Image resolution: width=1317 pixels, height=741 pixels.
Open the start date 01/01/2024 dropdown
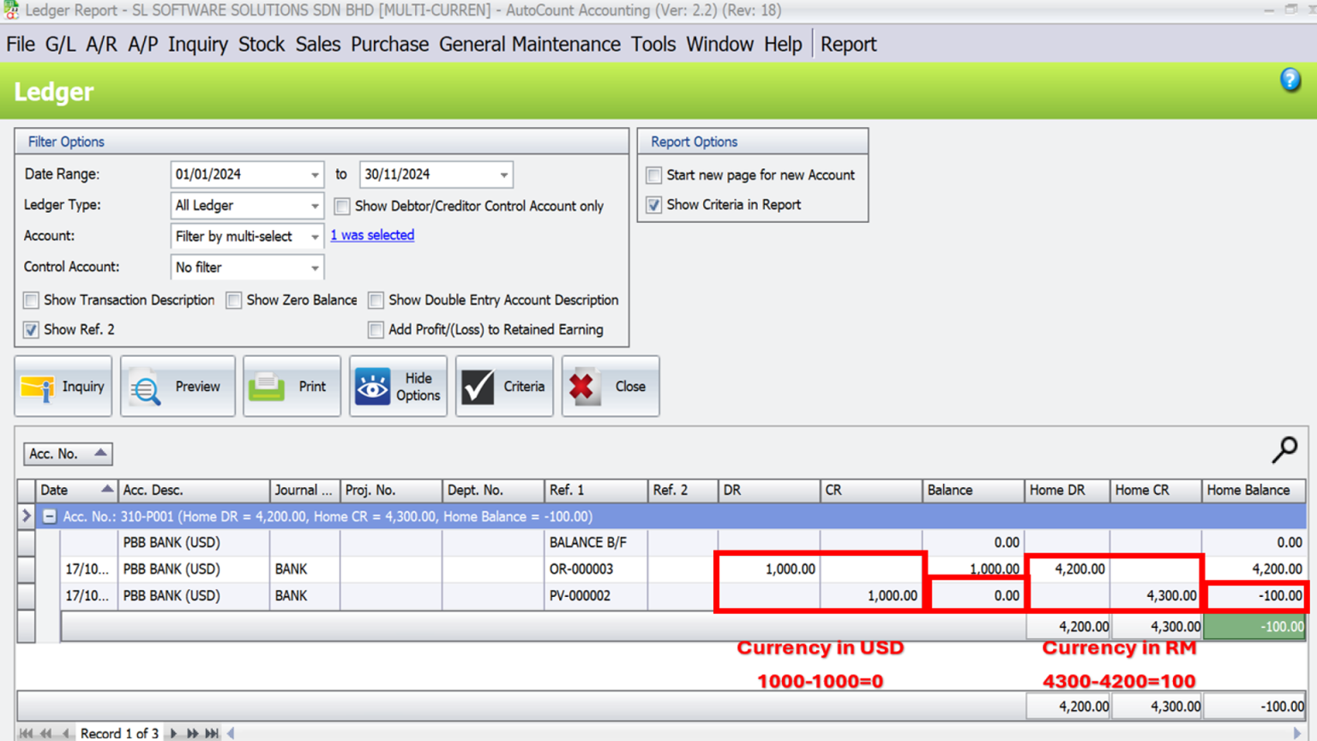click(x=315, y=175)
